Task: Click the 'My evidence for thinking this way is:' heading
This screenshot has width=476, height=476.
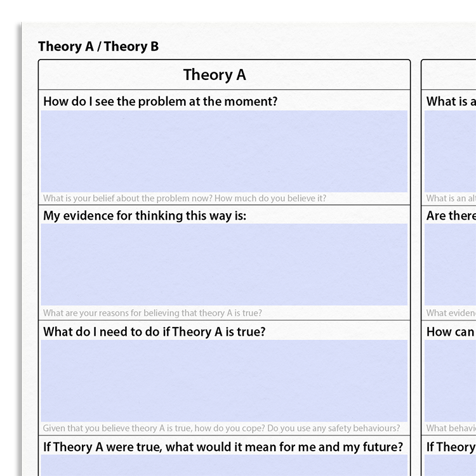Action: (145, 216)
